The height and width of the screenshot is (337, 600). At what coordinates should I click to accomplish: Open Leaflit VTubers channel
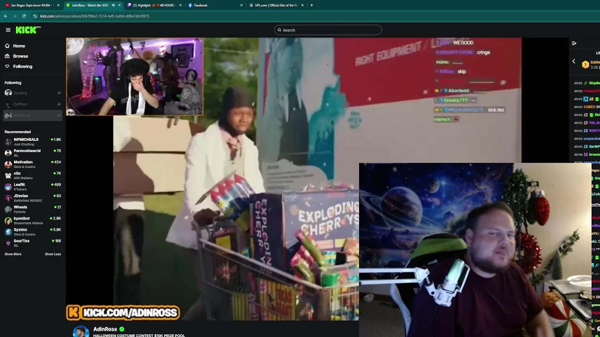click(33, 186)
